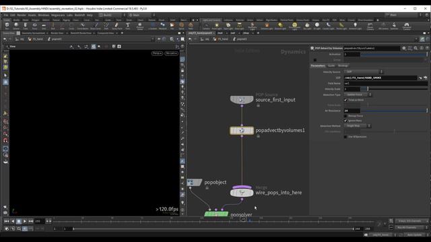
Task: Toggle the Ignore Mass checkbox
Action: [345, 121]
